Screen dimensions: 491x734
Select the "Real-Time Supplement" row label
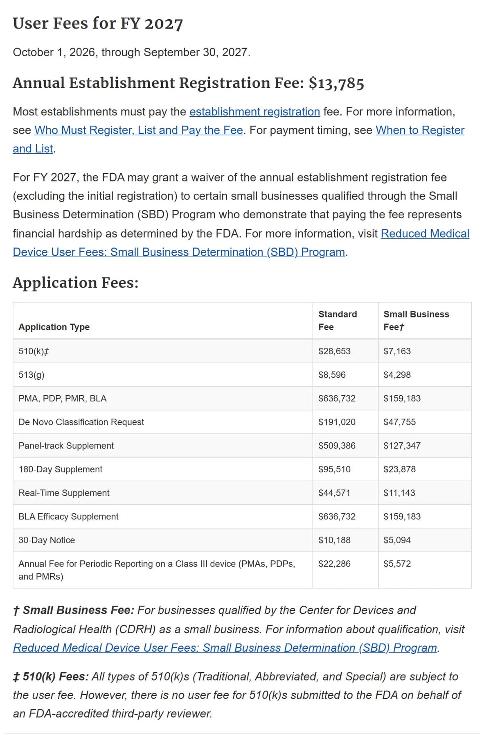pyautogui.click(x=64, y=493)
